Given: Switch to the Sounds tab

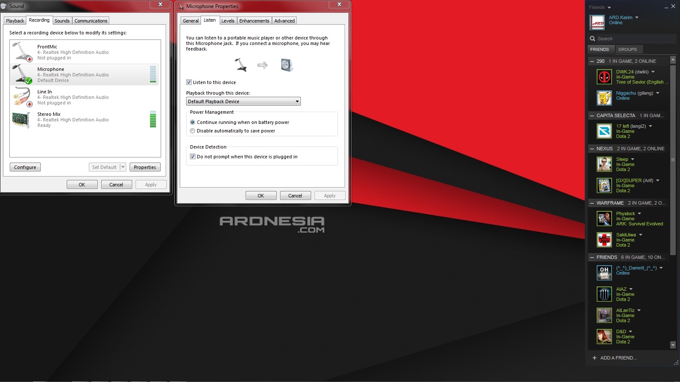Looking at the screenshot, I should [x=62, y=21].
